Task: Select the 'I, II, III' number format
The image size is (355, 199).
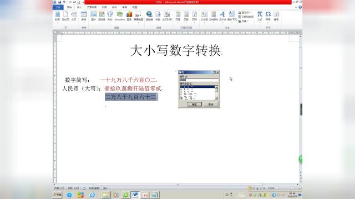Action: pos(197,93)
